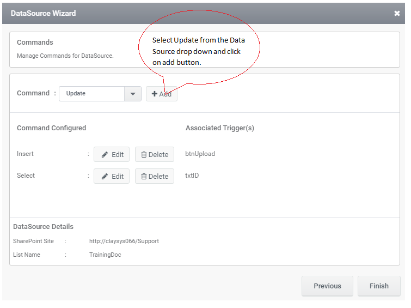Click the pencil icon in Select's Edit button
This screenshot has height=308, width=411.
[x=105, y=177]
